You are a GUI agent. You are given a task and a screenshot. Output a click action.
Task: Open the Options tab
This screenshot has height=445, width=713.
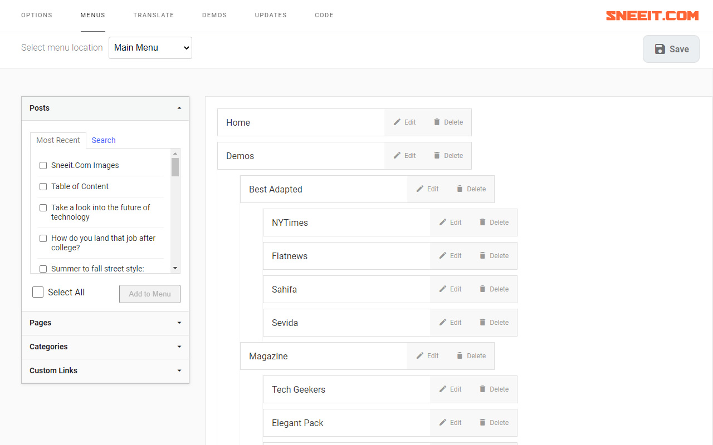(37, 16)
